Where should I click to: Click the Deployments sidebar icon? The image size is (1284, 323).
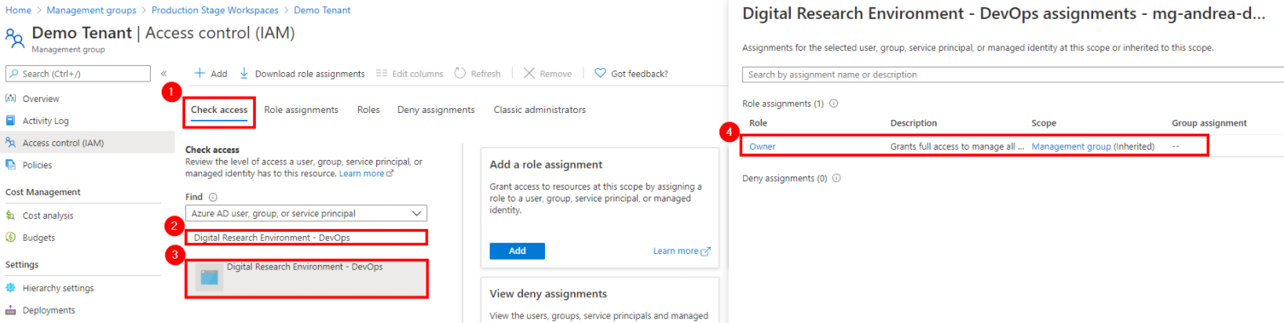point(11,310)
